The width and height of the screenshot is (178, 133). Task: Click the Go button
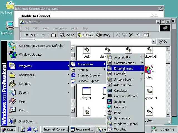[x=163, y=42]
